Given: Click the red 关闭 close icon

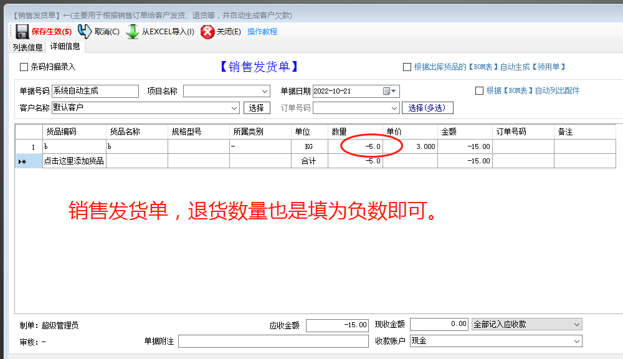Looking at the screenshot, I should (x=207, y=31).
